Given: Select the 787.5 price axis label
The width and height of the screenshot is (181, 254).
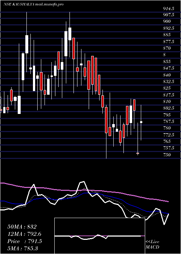Looking at the screenshot, I should (x=169, y=122).
